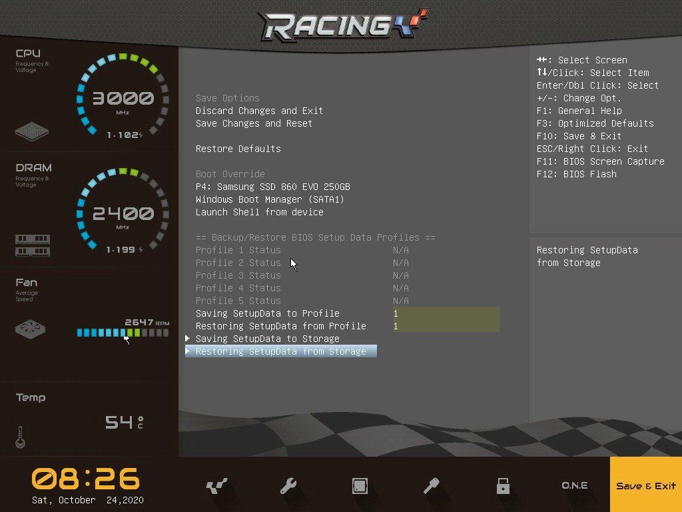Viewport: 682px width, 512px height.
Task: Click the CPU chip icon
Action: tap(32, 131)
